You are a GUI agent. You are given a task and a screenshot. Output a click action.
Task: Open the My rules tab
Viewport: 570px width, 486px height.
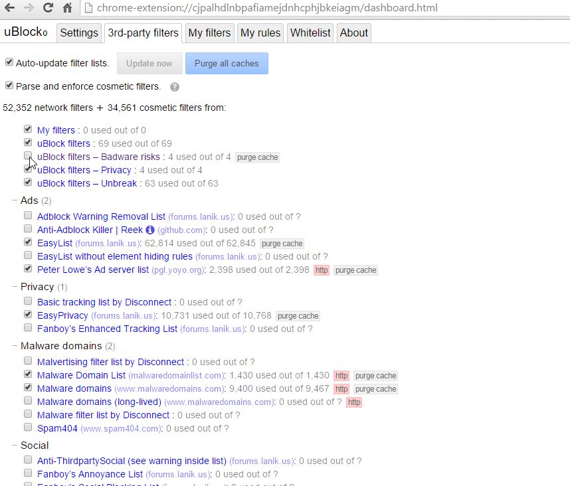pyautogui.click(x=260, y=33)
